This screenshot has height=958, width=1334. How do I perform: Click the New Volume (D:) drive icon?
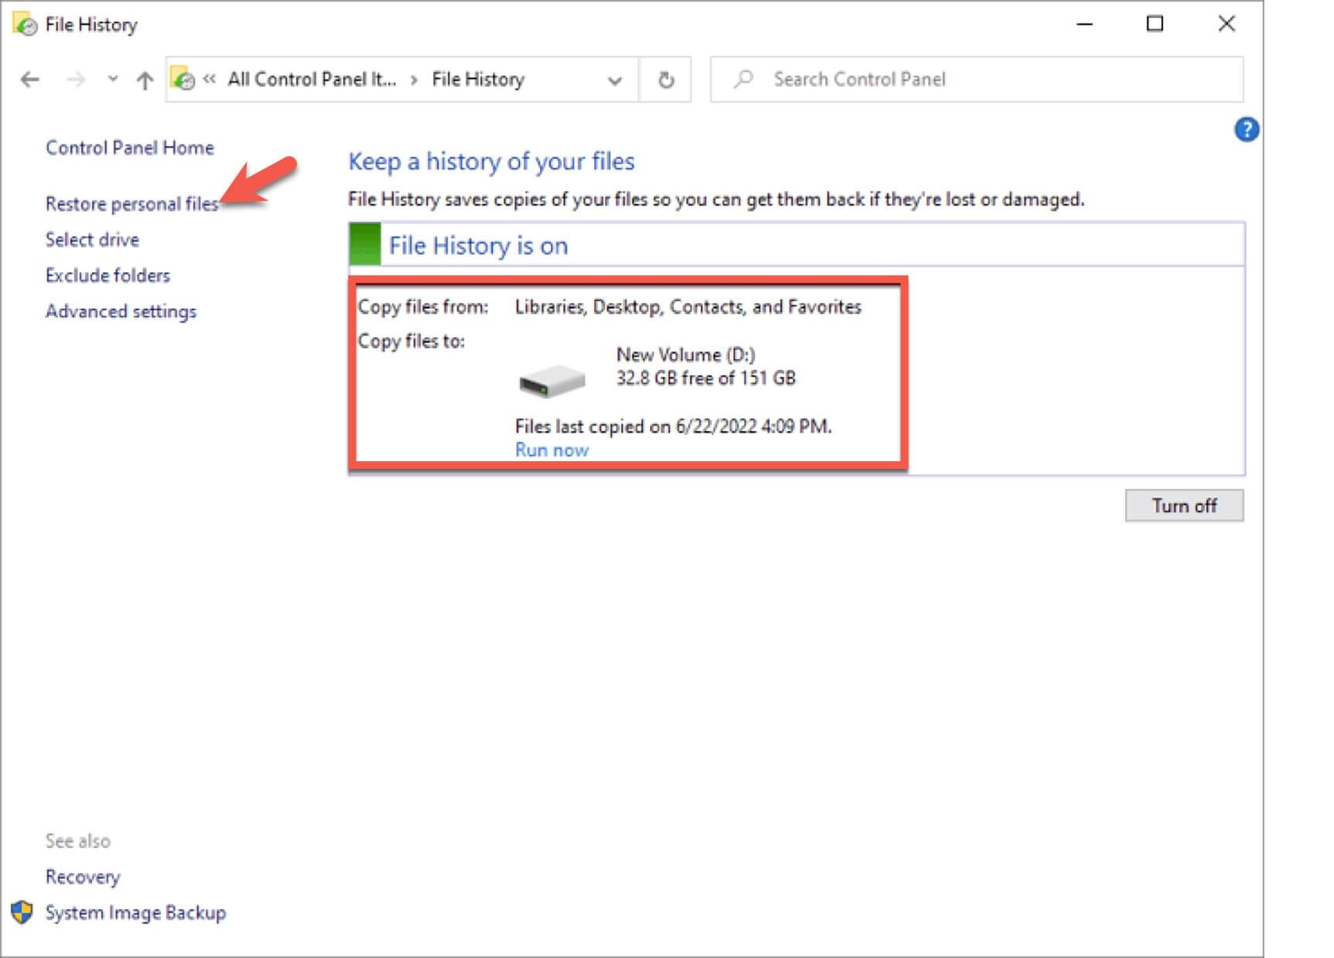(x=552, y=380)
